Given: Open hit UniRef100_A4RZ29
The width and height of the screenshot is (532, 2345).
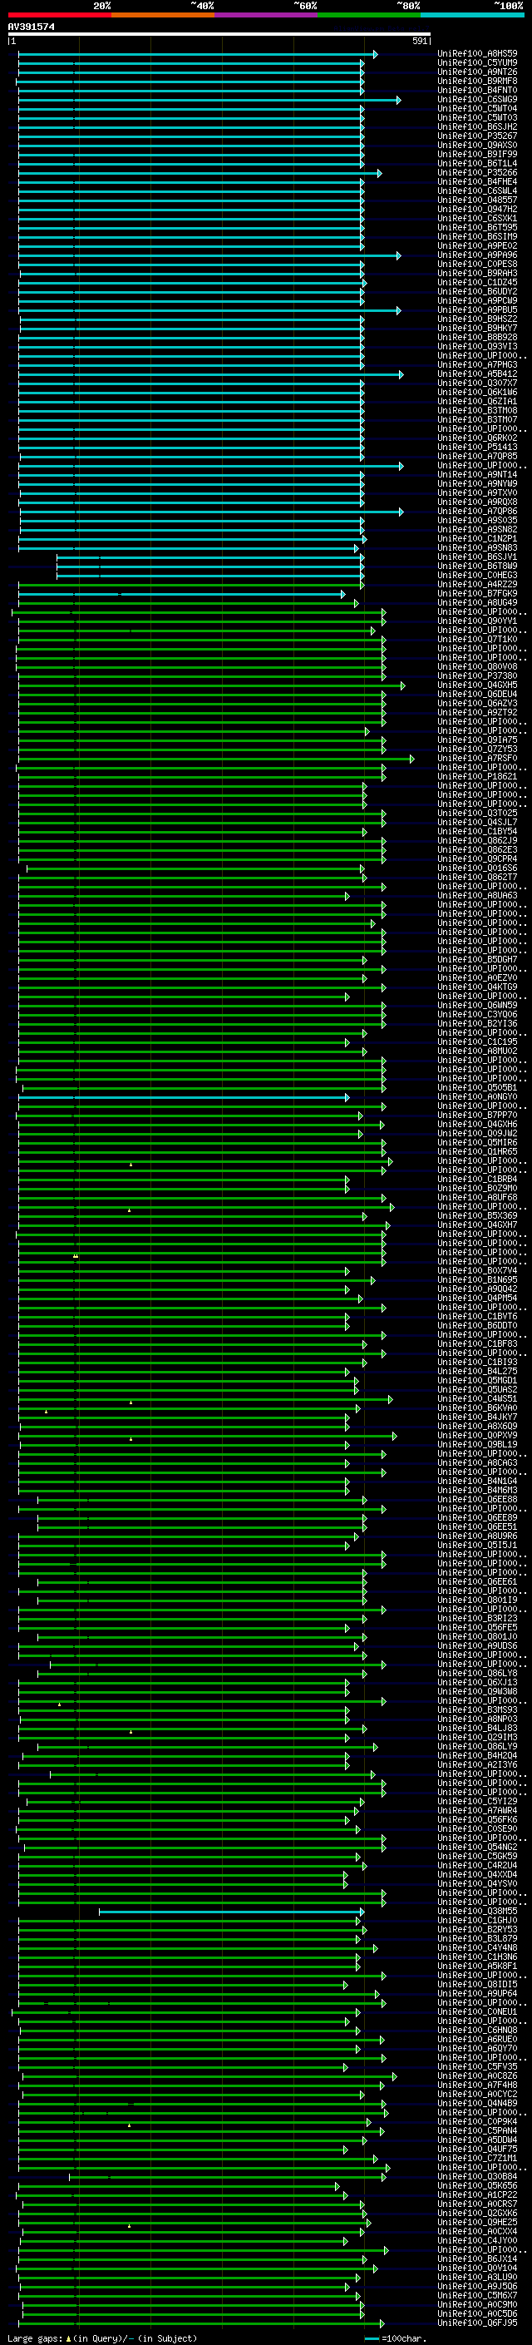Looking at the screenshot, I should pyautogui.click(x=477, y=583).
